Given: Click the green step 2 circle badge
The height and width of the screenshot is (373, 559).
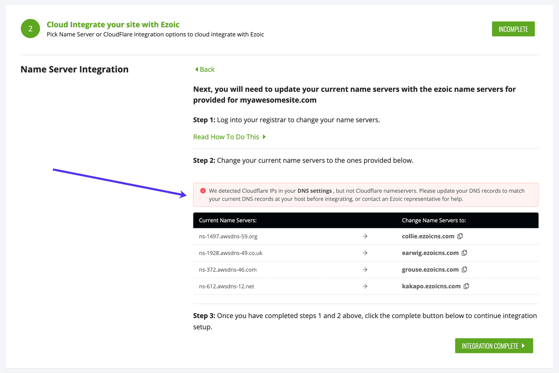Looking at the screenshot, I should (30, 28).
